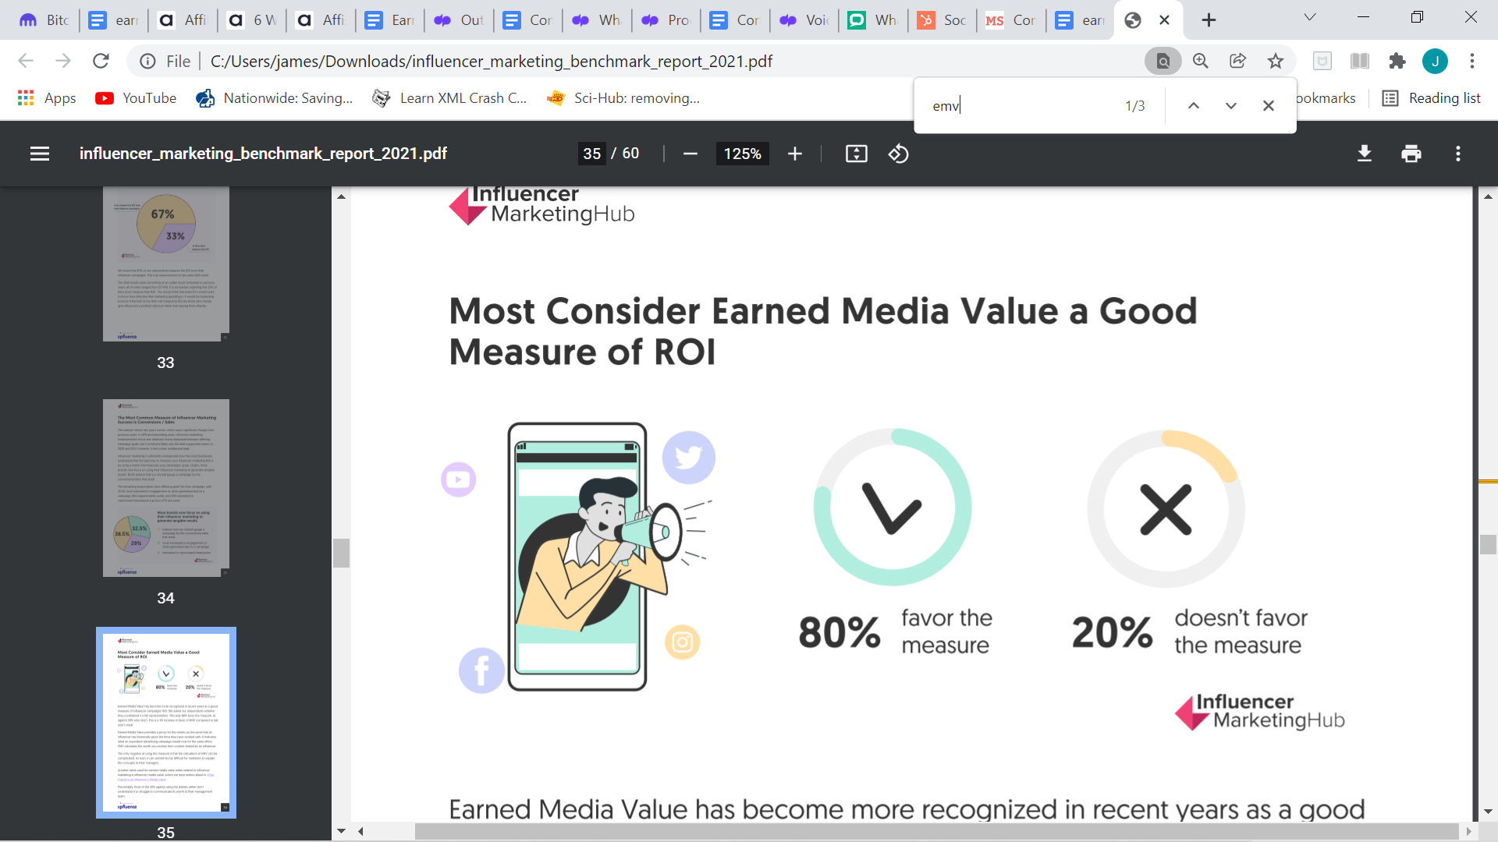
Task: Click fit to page icon
Action: (x=856, y=154)
